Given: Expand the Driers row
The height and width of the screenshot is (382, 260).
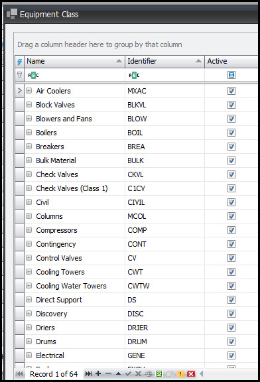Looking at the screenshot, I should click(x=29, y=327).
